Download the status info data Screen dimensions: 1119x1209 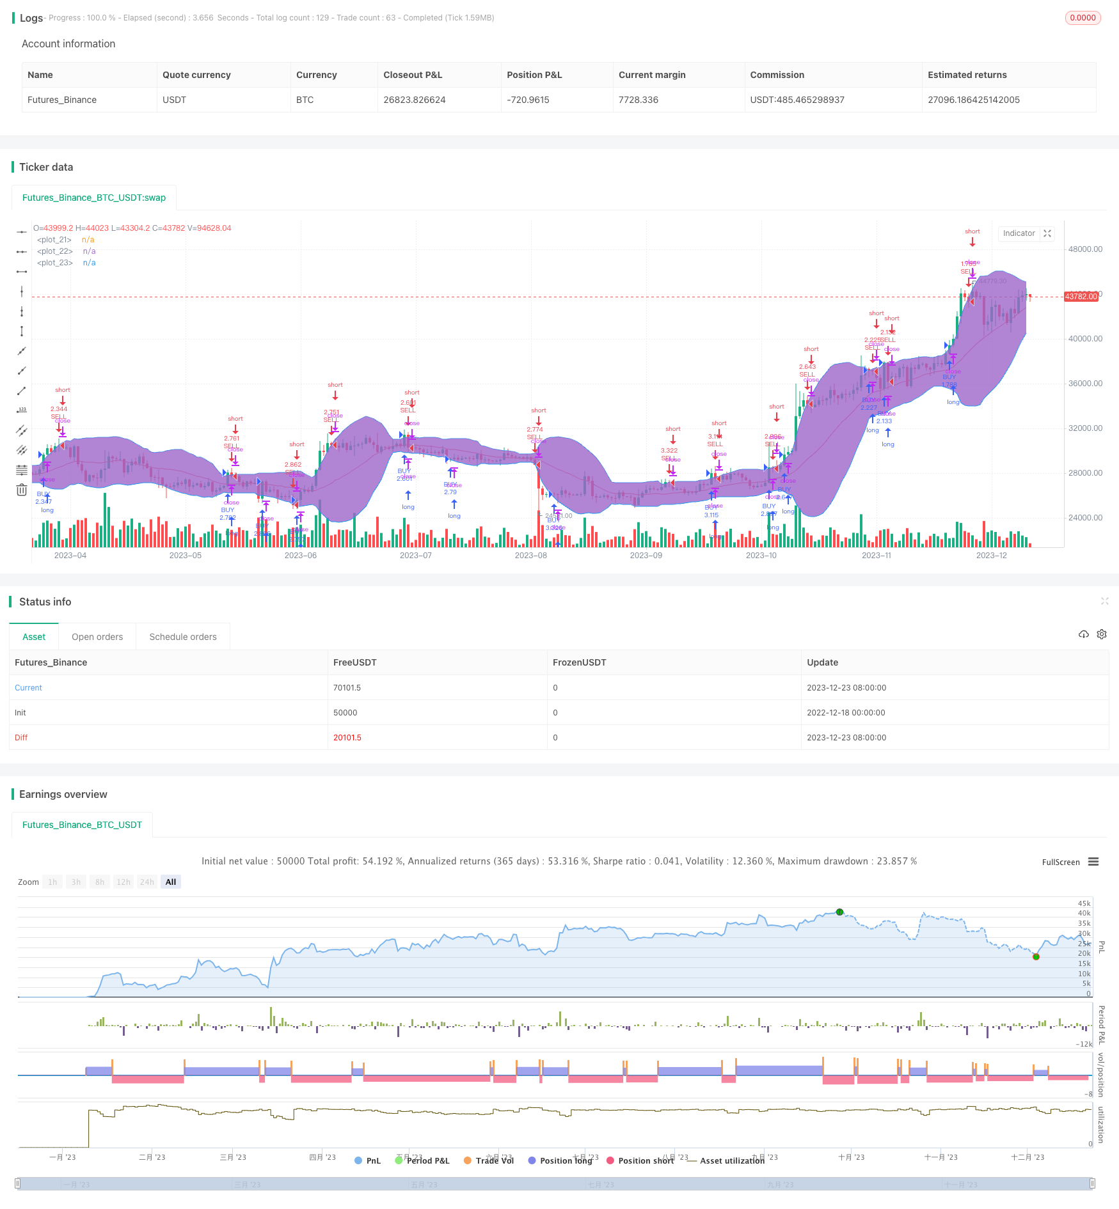tap(1083, 634)
